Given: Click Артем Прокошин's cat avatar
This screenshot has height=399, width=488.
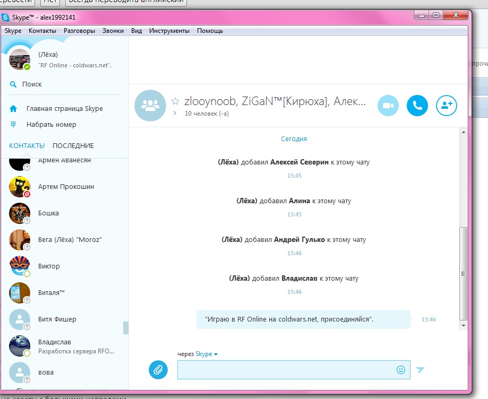Looking at the screenshot, I should pos(20,187).
